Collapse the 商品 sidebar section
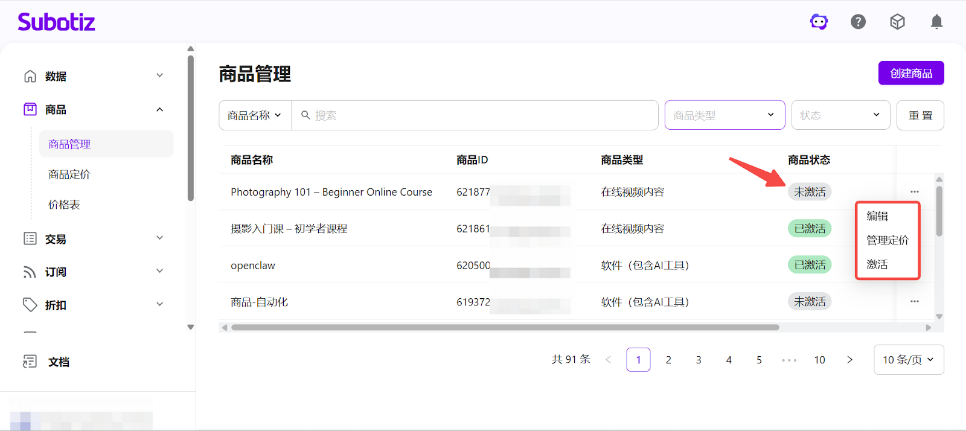The width and height of the screenshot is (966, 431). tap(159, 110)
